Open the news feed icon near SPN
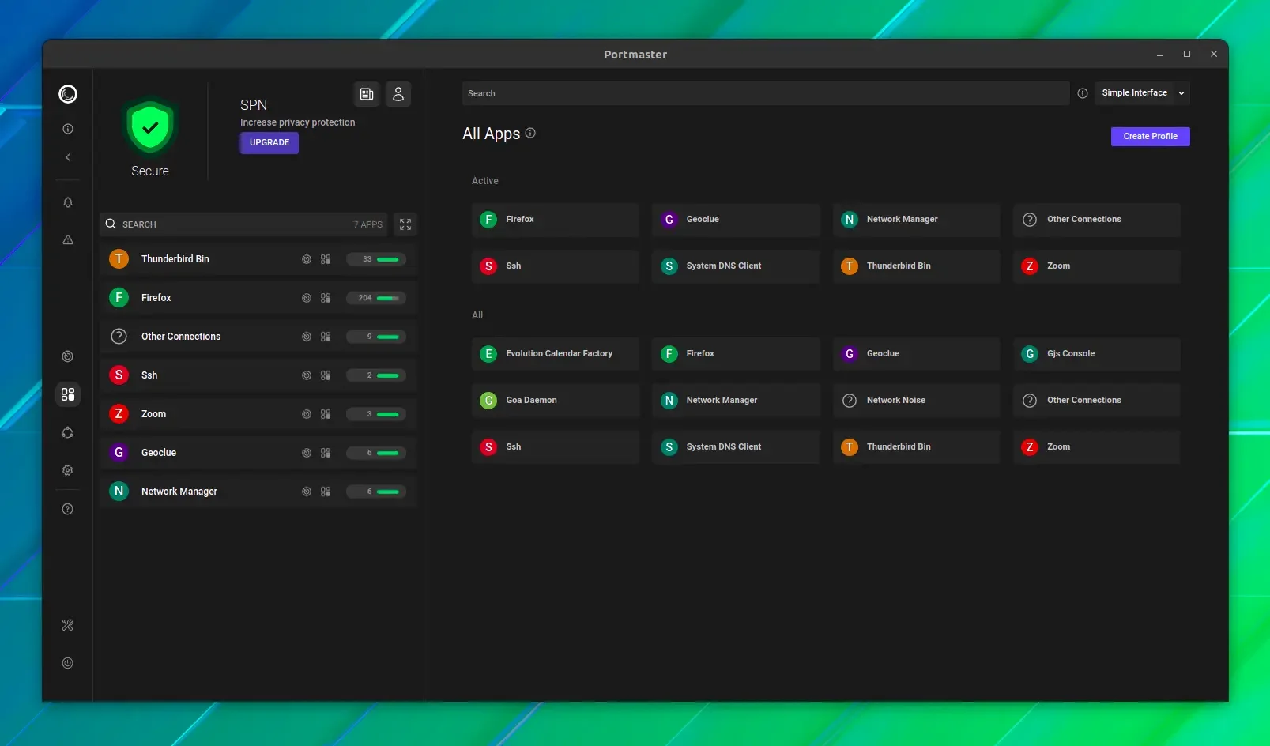The width and height of the screenshot is (1270, 746). coord(367,94)
